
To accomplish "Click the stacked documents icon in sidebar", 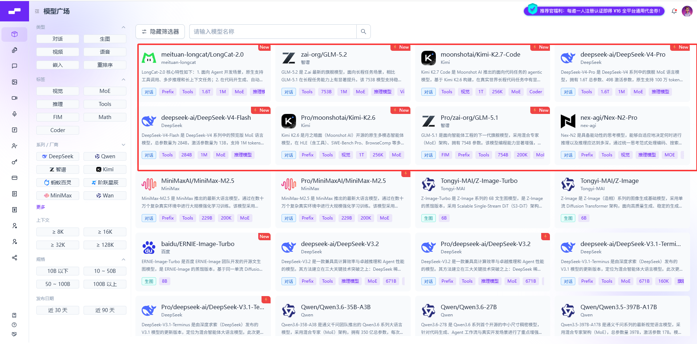I will pos(15,50).
